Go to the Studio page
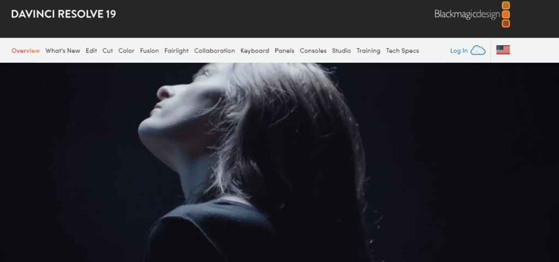Screen dimensions: 559x262 click(341, 51)
